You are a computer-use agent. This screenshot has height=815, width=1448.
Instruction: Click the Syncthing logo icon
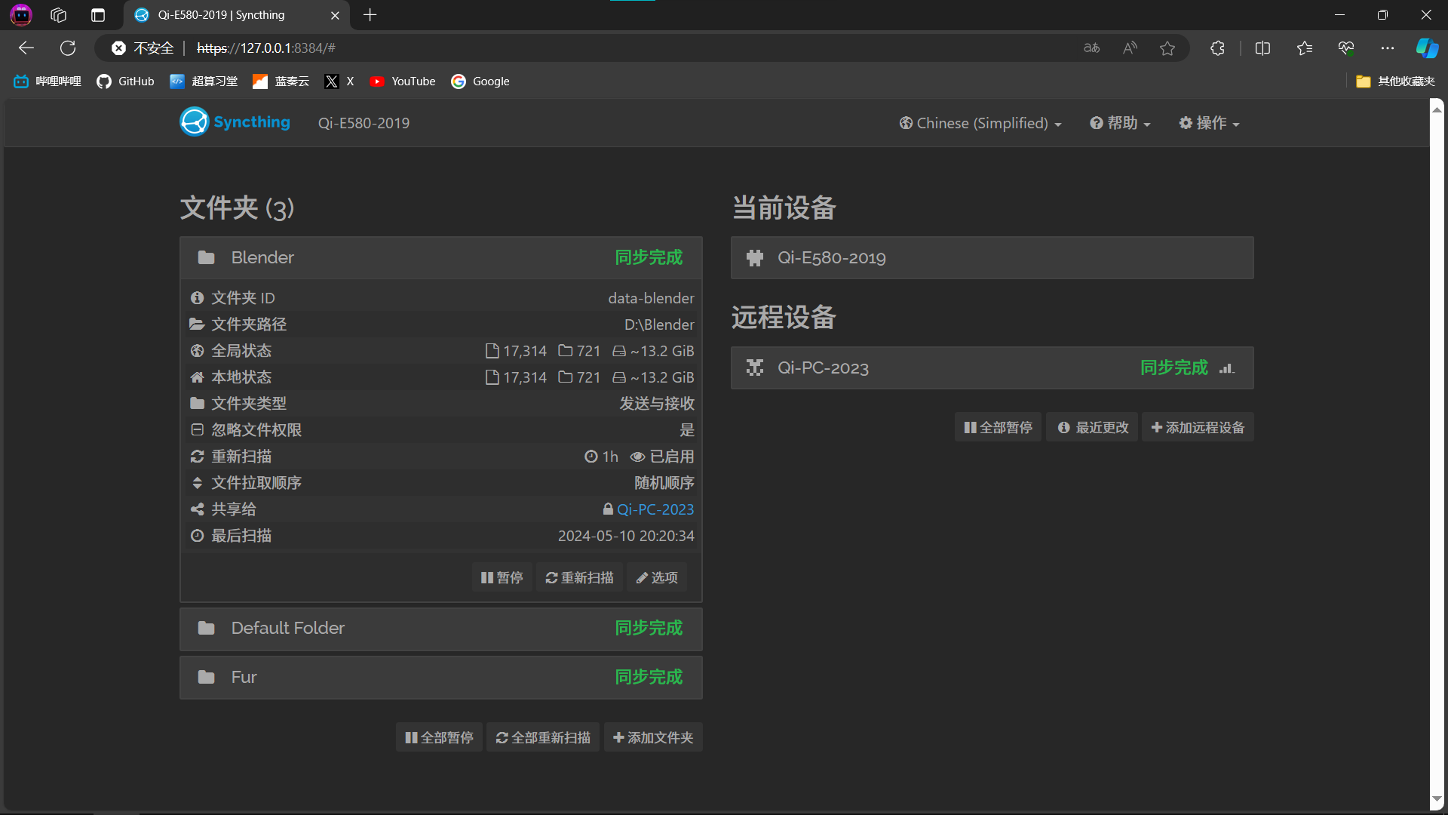click(x=194, y=121)
